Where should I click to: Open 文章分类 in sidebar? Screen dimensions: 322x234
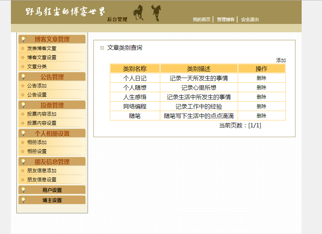[37, 66]
